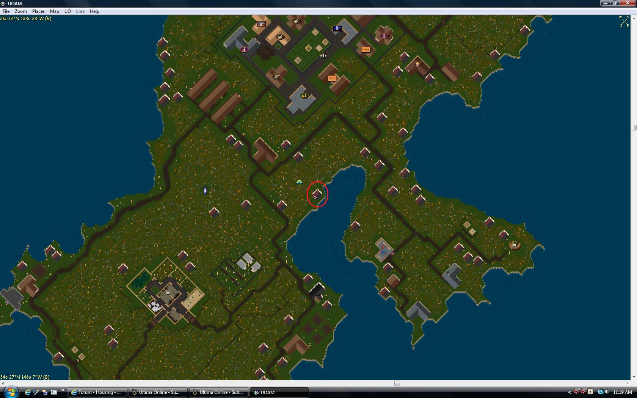Click the blue moongate marker
The width and height of the screenshot is (637, 398).
point(205,191)
